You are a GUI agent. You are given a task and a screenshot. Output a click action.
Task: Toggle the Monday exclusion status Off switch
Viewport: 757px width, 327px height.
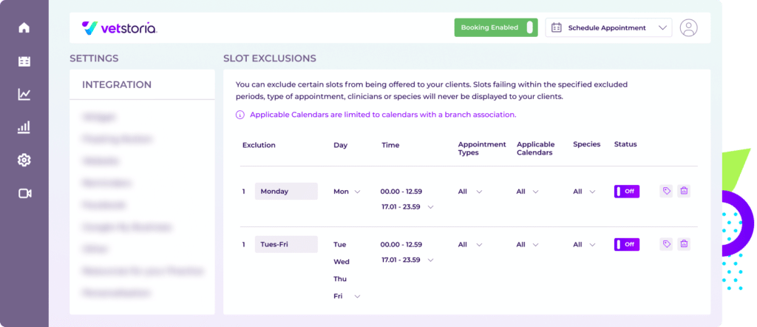coord(627,192)
